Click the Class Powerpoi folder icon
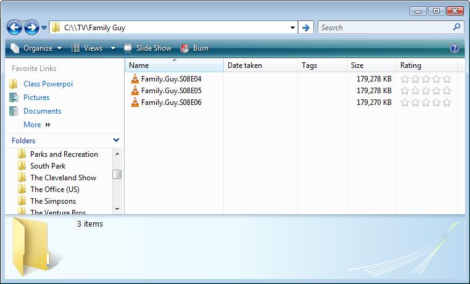The image size is (470, 284). click(x=14, y=84)
